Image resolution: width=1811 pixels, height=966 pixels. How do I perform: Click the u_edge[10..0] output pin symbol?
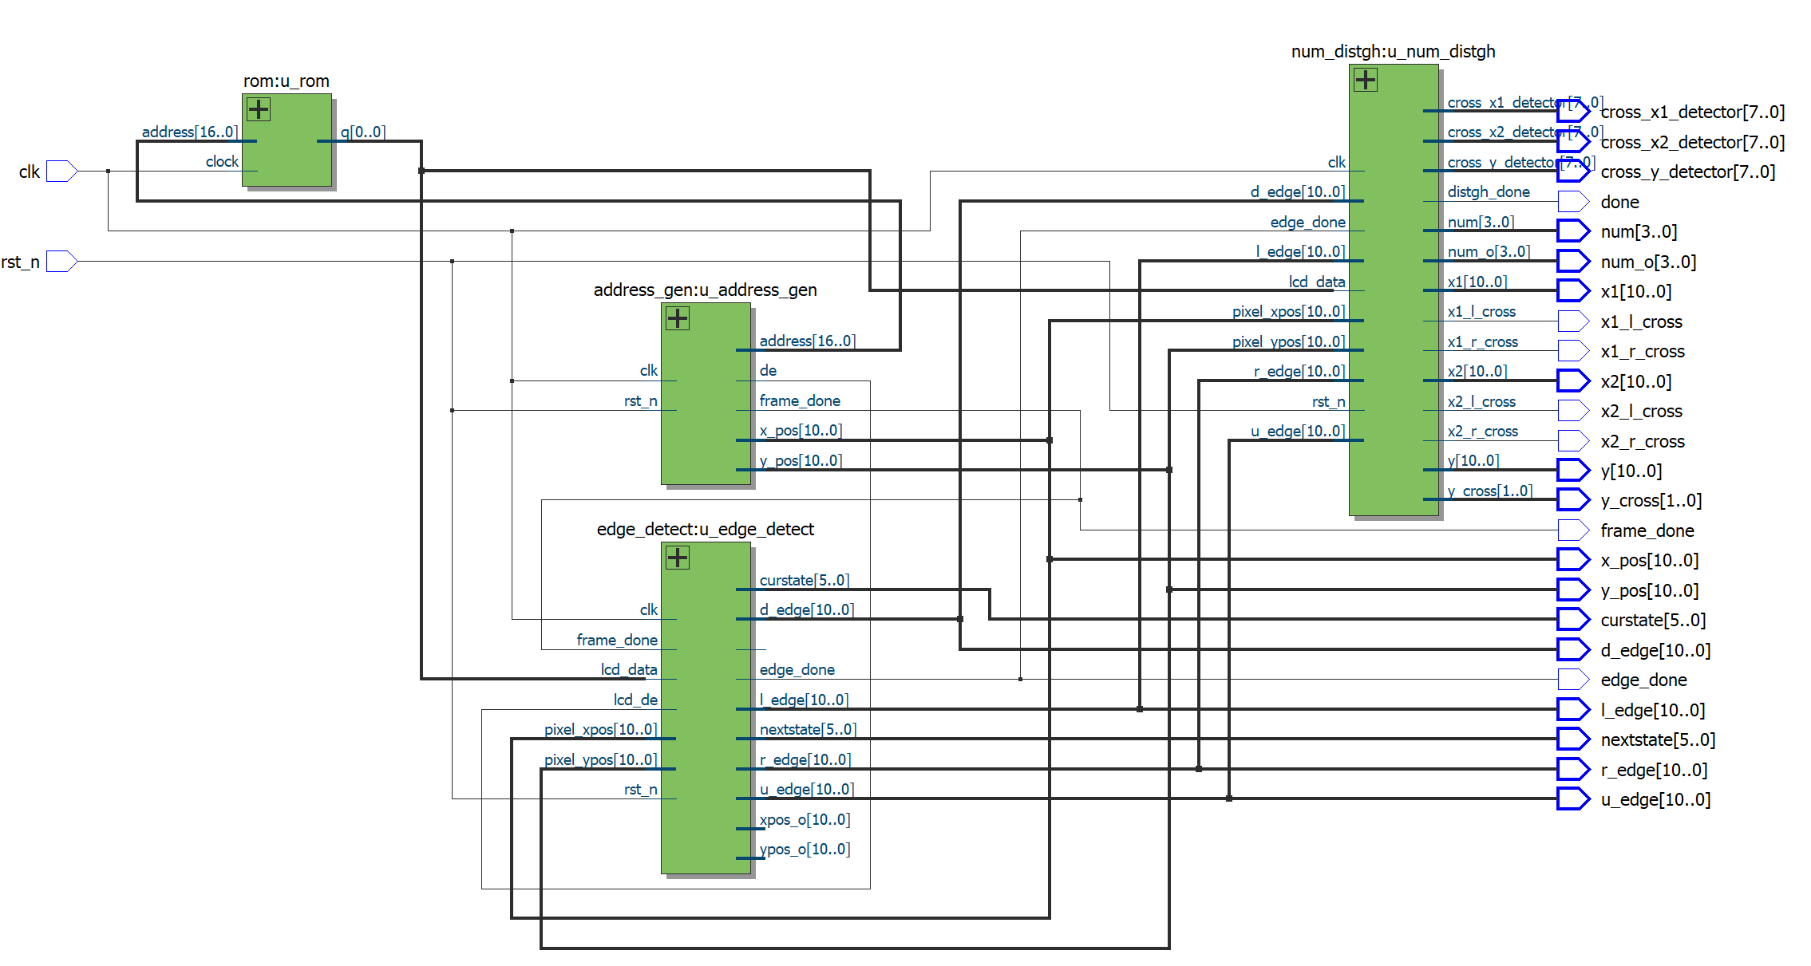coord(1572,799)
